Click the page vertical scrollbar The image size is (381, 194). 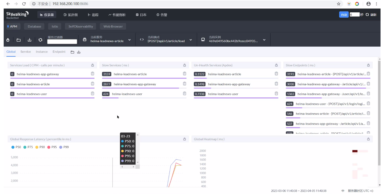(379, 113)
